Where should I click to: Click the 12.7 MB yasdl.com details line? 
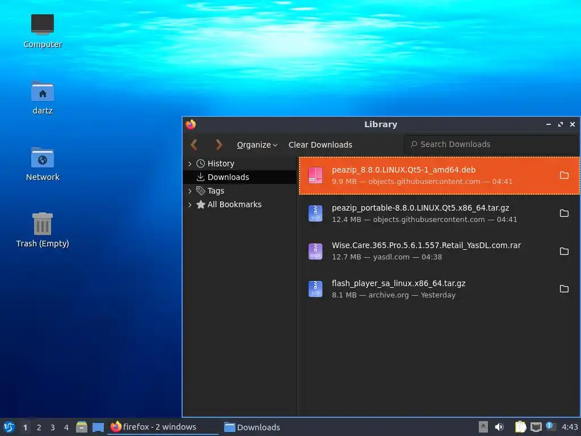pos(387,257)
